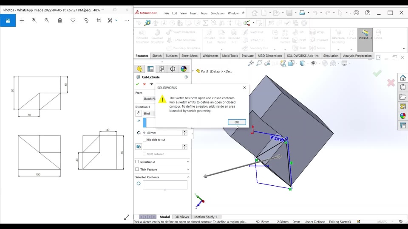Click SOLIDWORKS Home icon in title bar

(255, 13)
